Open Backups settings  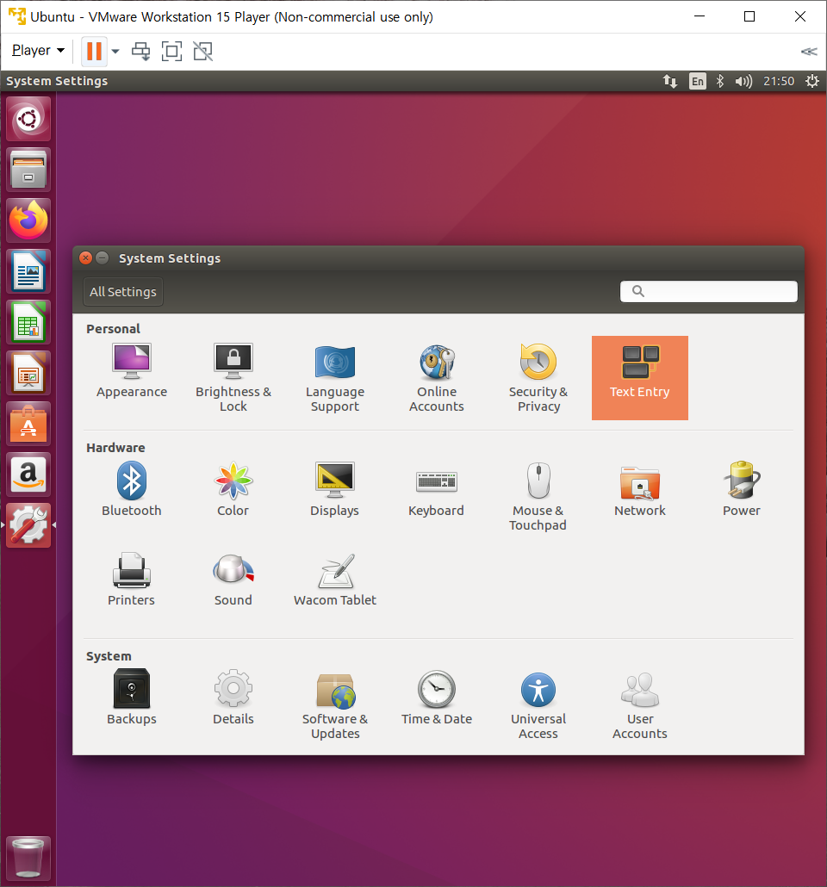coord(131,698)
